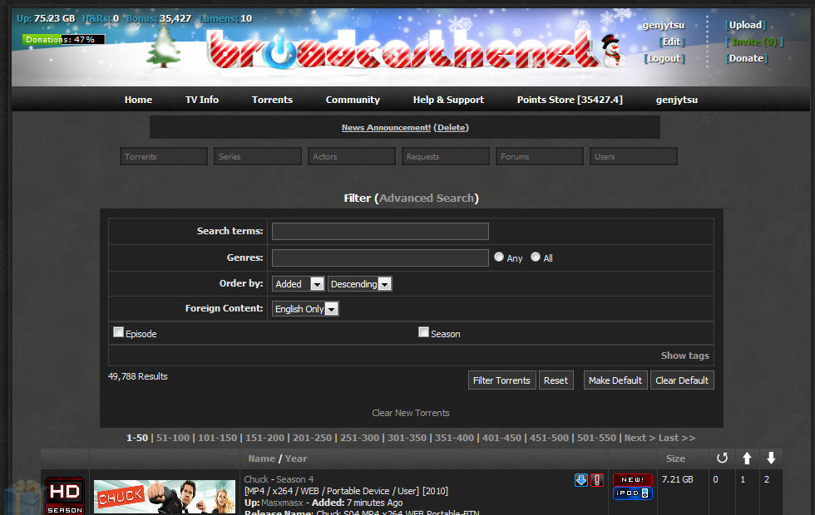
Task: Click the Users quick search box
Action: pos(634,156)
